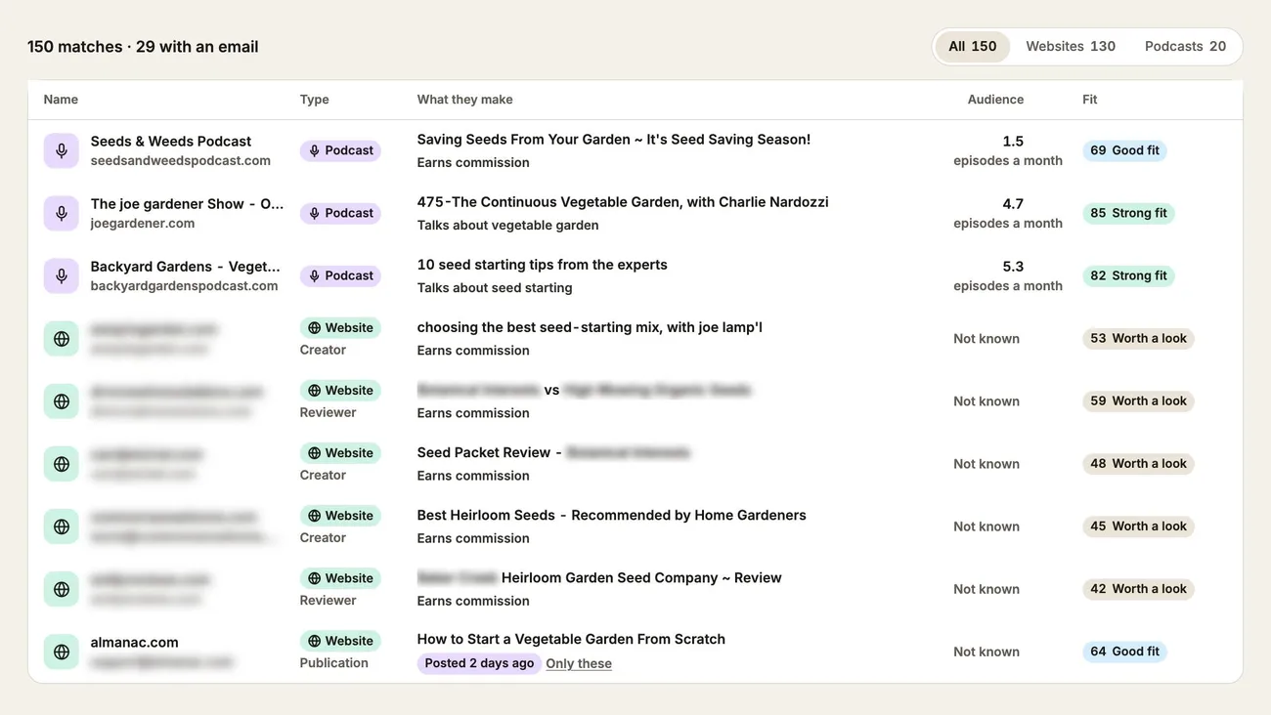This screenshot has height=715, width=1271.
Task: Click the Fit column header
Action: (x=1090, y=100)
